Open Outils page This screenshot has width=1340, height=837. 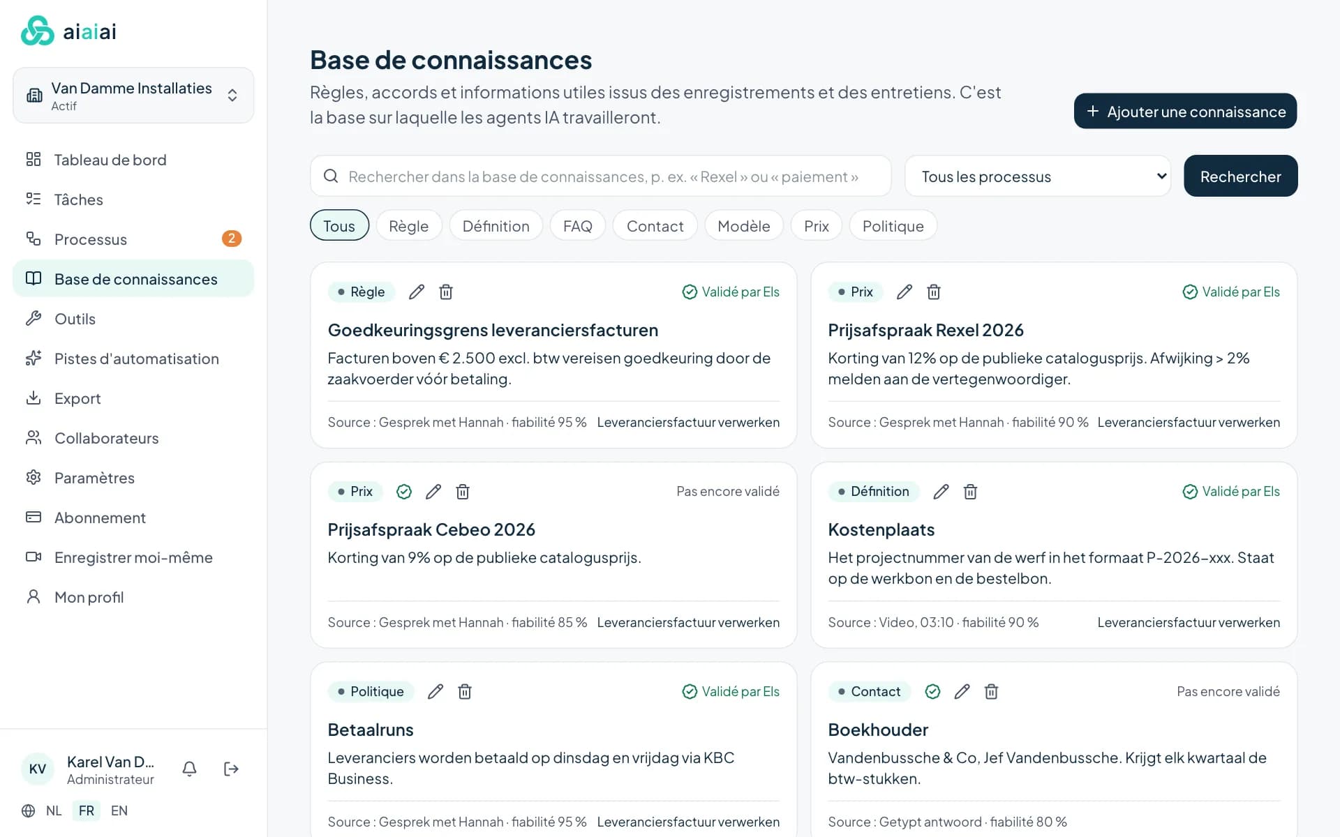[133, 319]
